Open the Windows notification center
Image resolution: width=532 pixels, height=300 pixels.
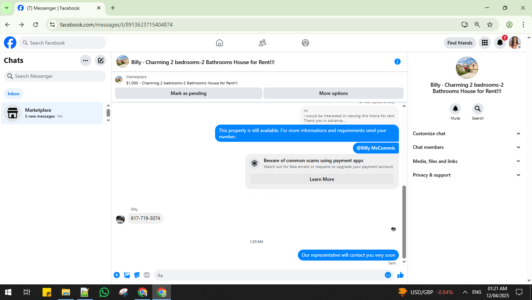[519, 292]
